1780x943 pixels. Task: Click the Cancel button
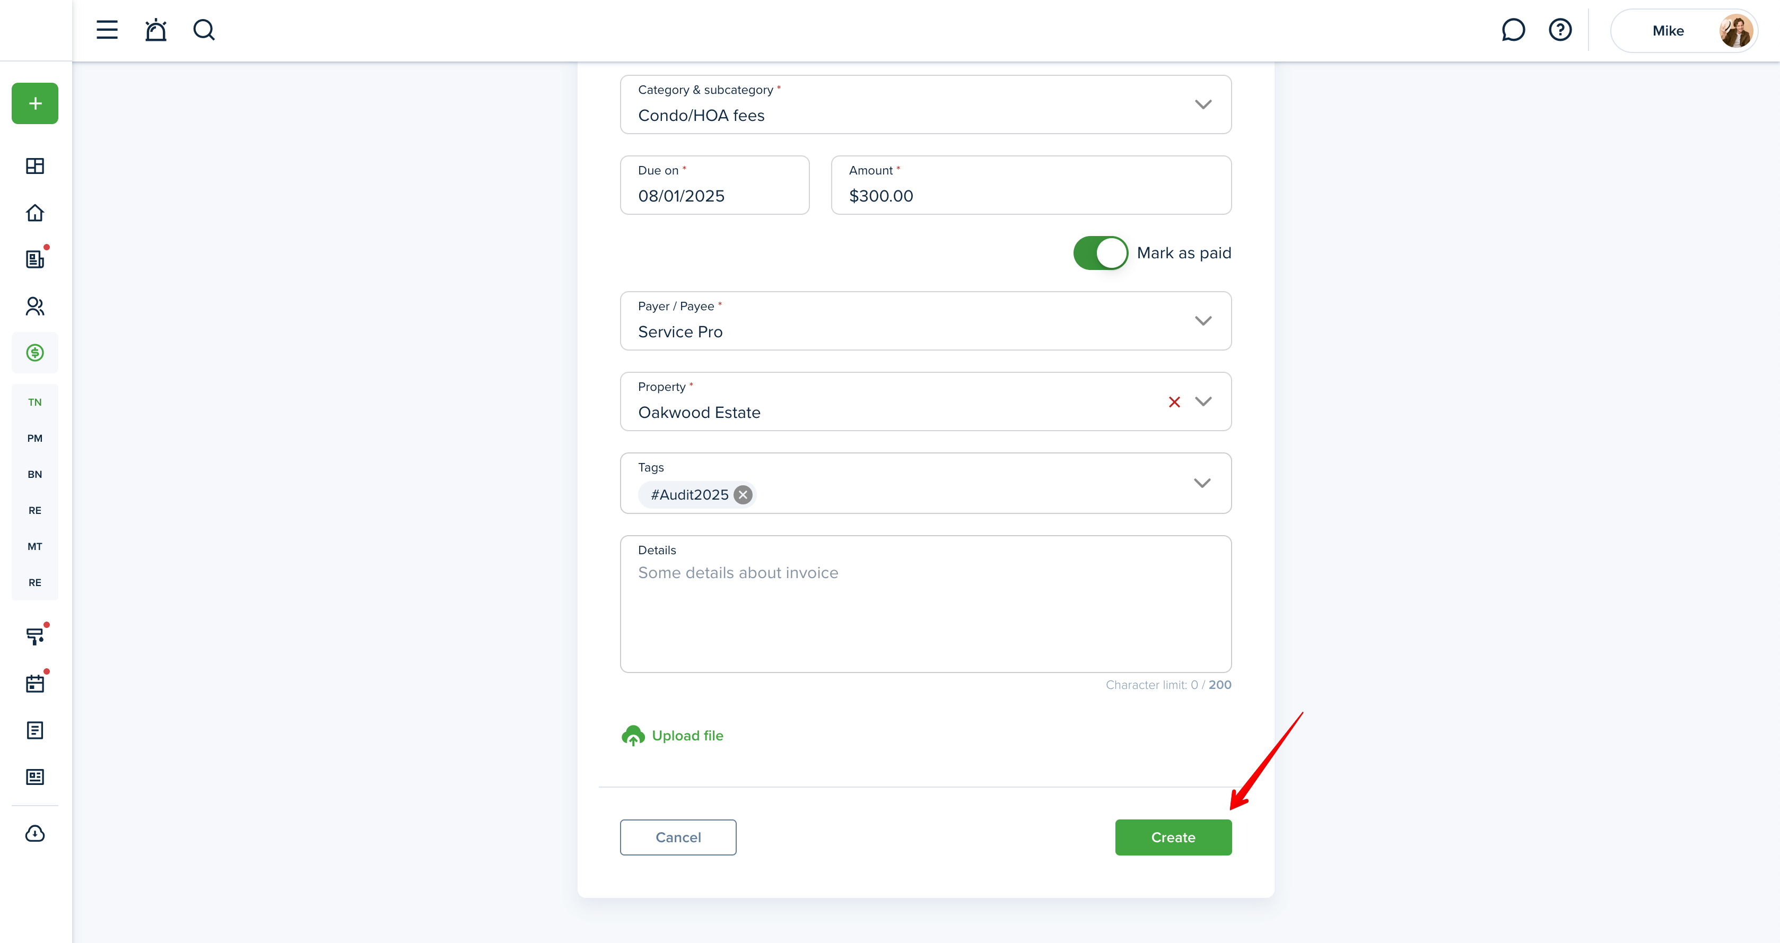pos(678,837)
